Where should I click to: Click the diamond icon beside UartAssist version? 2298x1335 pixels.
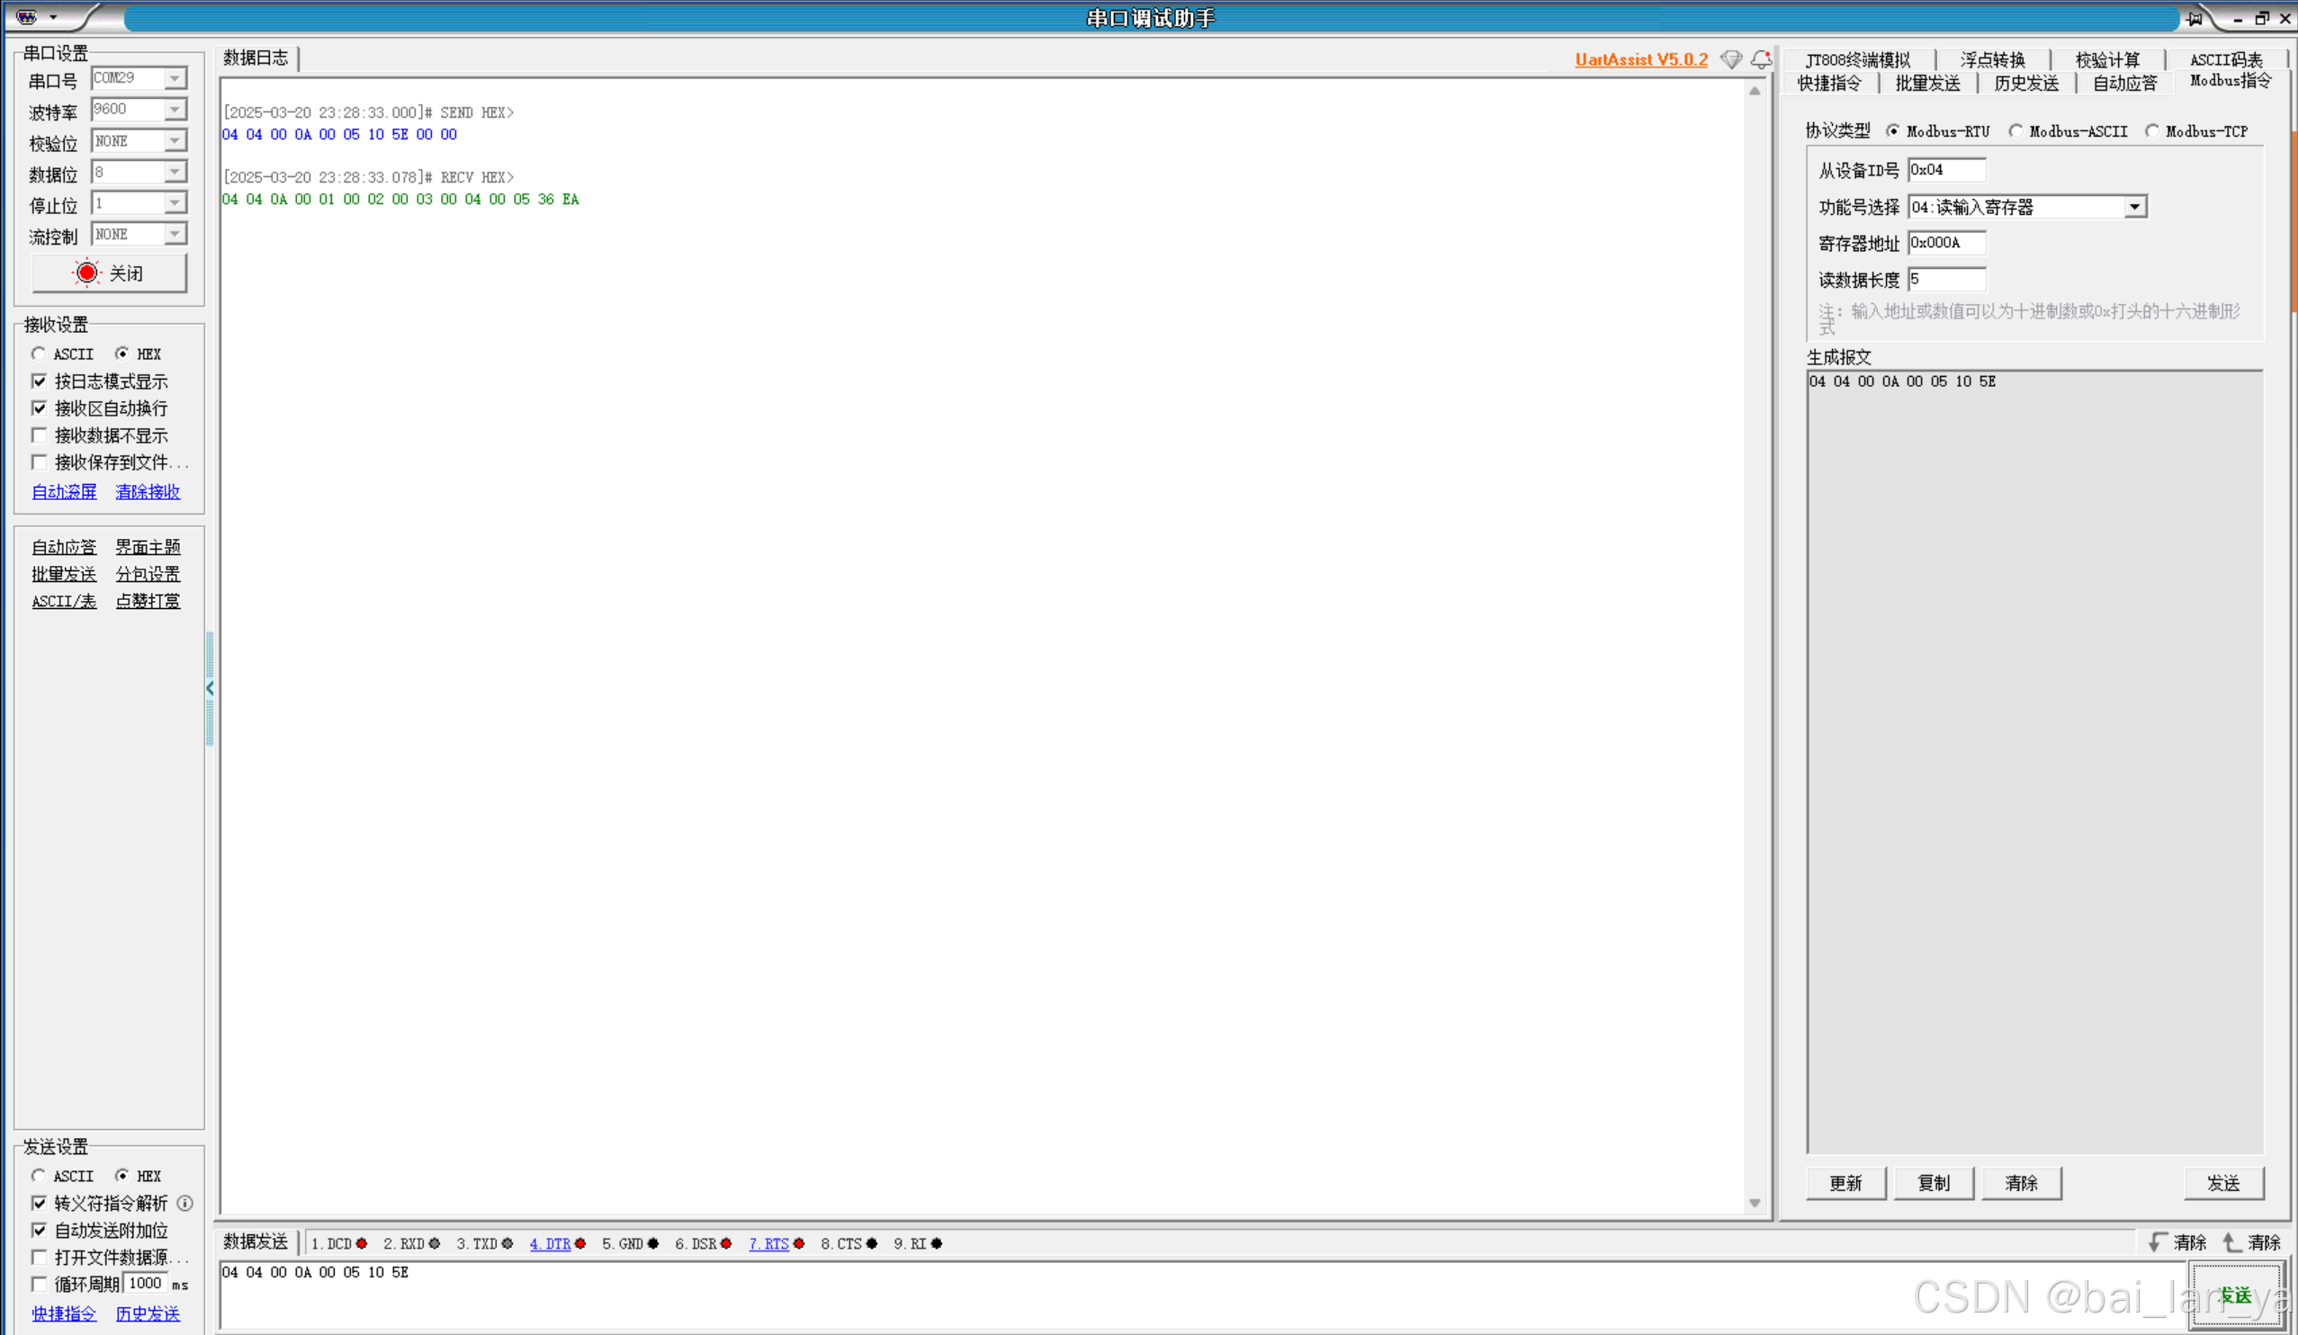click(x=1730, y=60)
